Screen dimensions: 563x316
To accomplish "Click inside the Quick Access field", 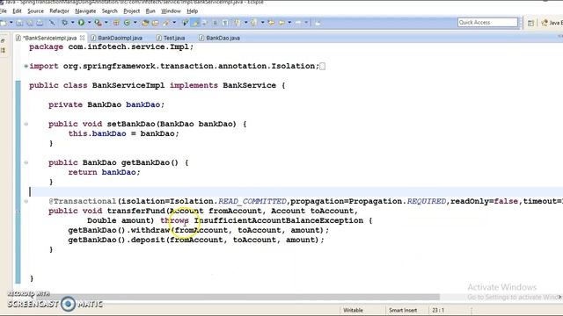I will [x=487, y=22].
